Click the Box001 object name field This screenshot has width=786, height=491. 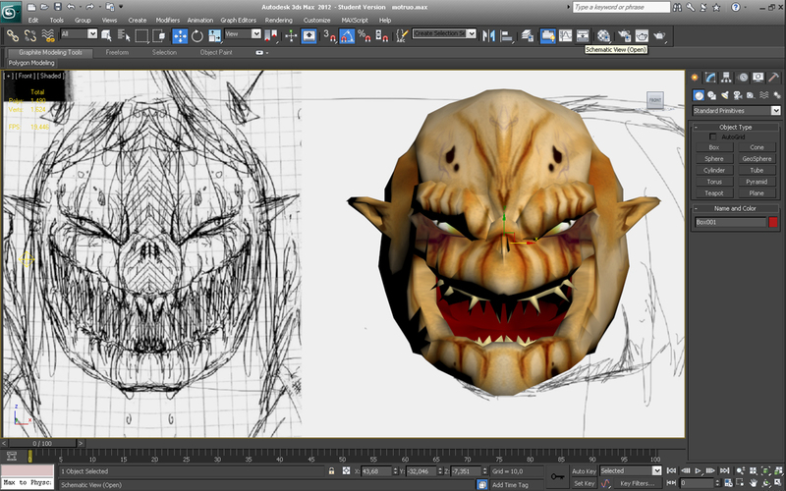729,223
